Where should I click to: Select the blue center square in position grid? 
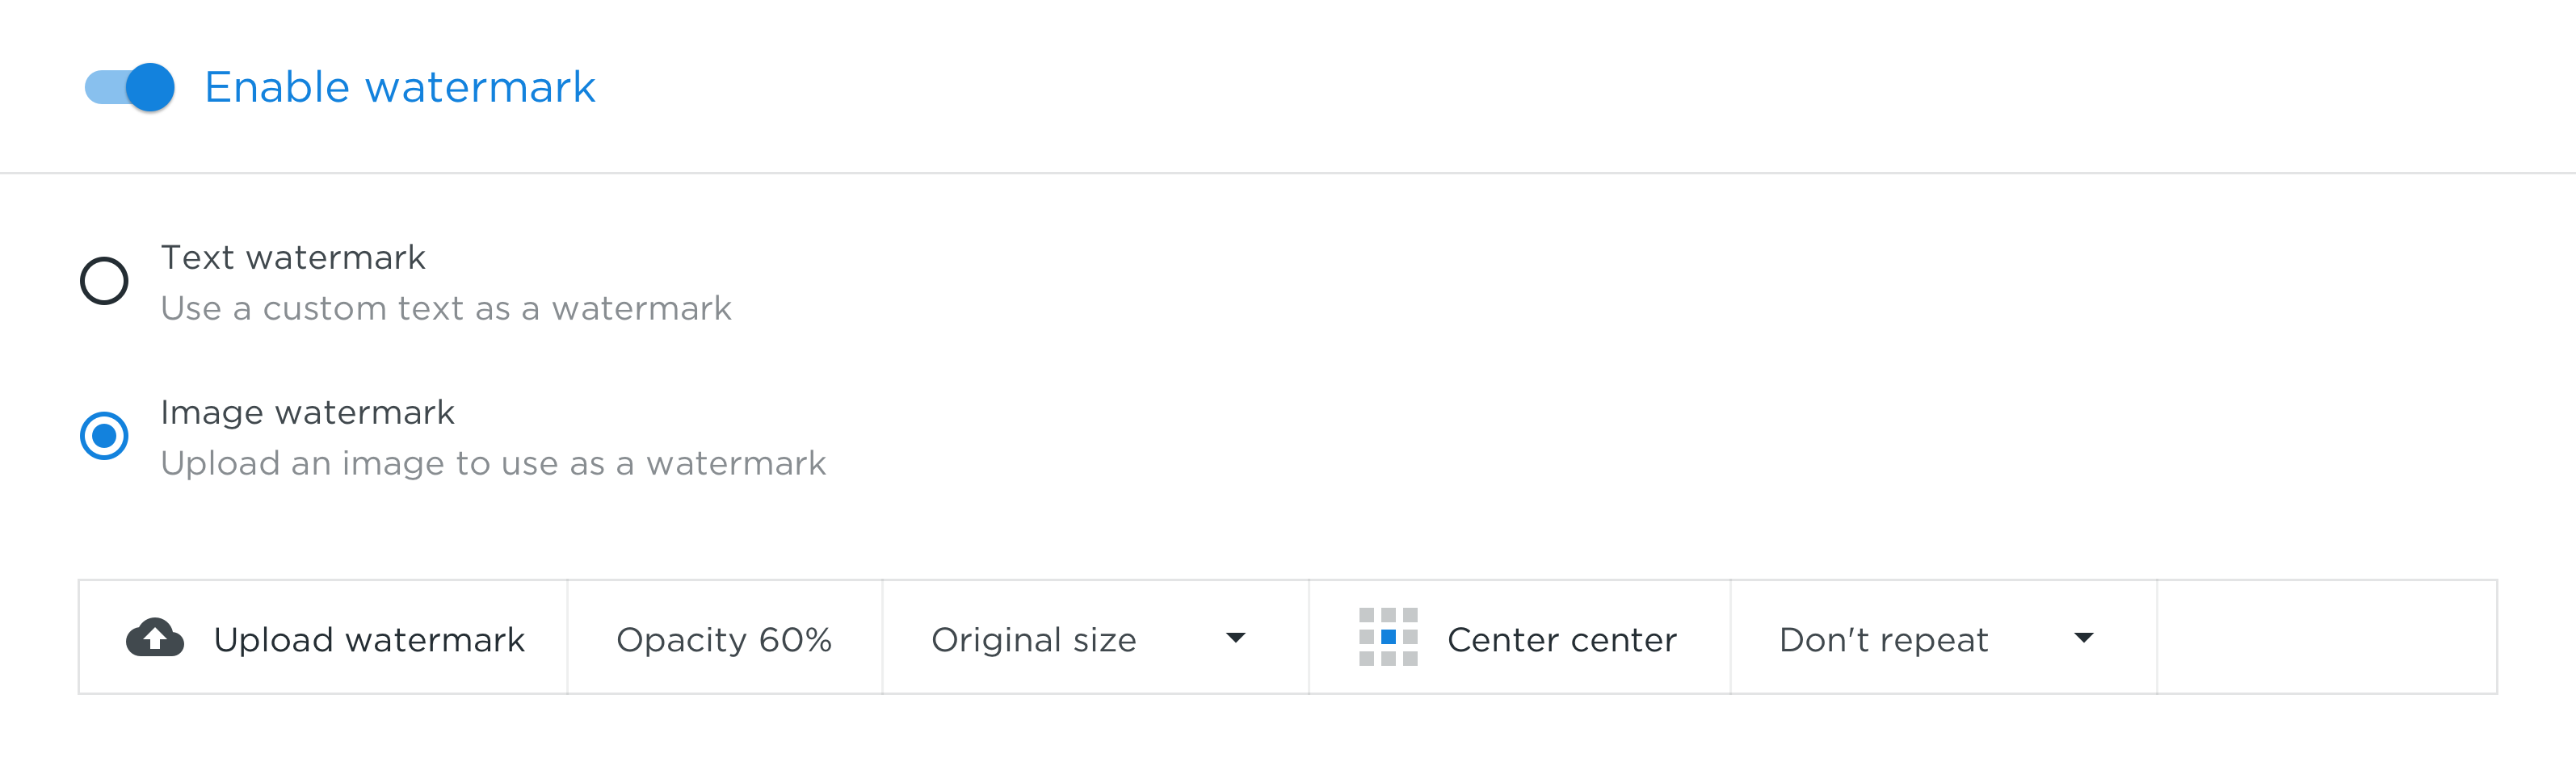(1388, 637)
